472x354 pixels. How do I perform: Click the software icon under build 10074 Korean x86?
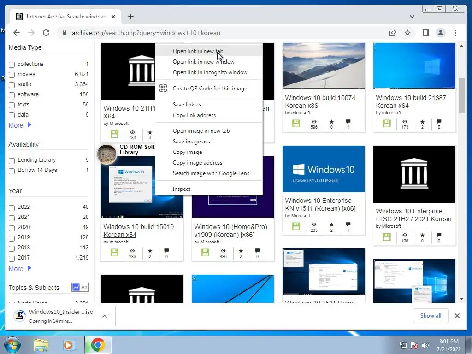[296, 124]
